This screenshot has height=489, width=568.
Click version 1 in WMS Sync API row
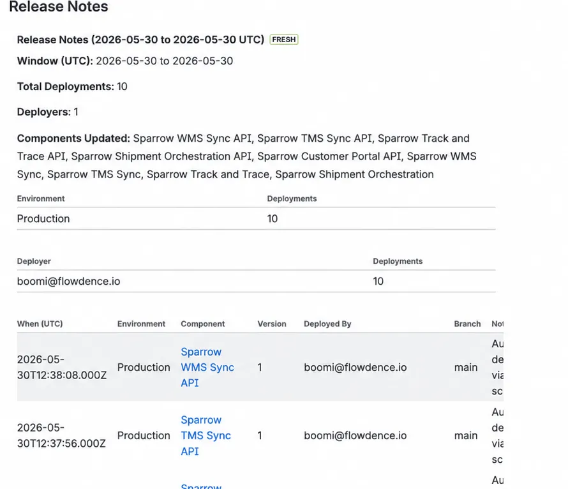260,367
